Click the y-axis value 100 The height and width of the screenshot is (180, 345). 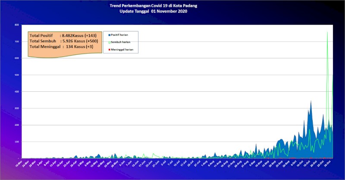(17, 142)
